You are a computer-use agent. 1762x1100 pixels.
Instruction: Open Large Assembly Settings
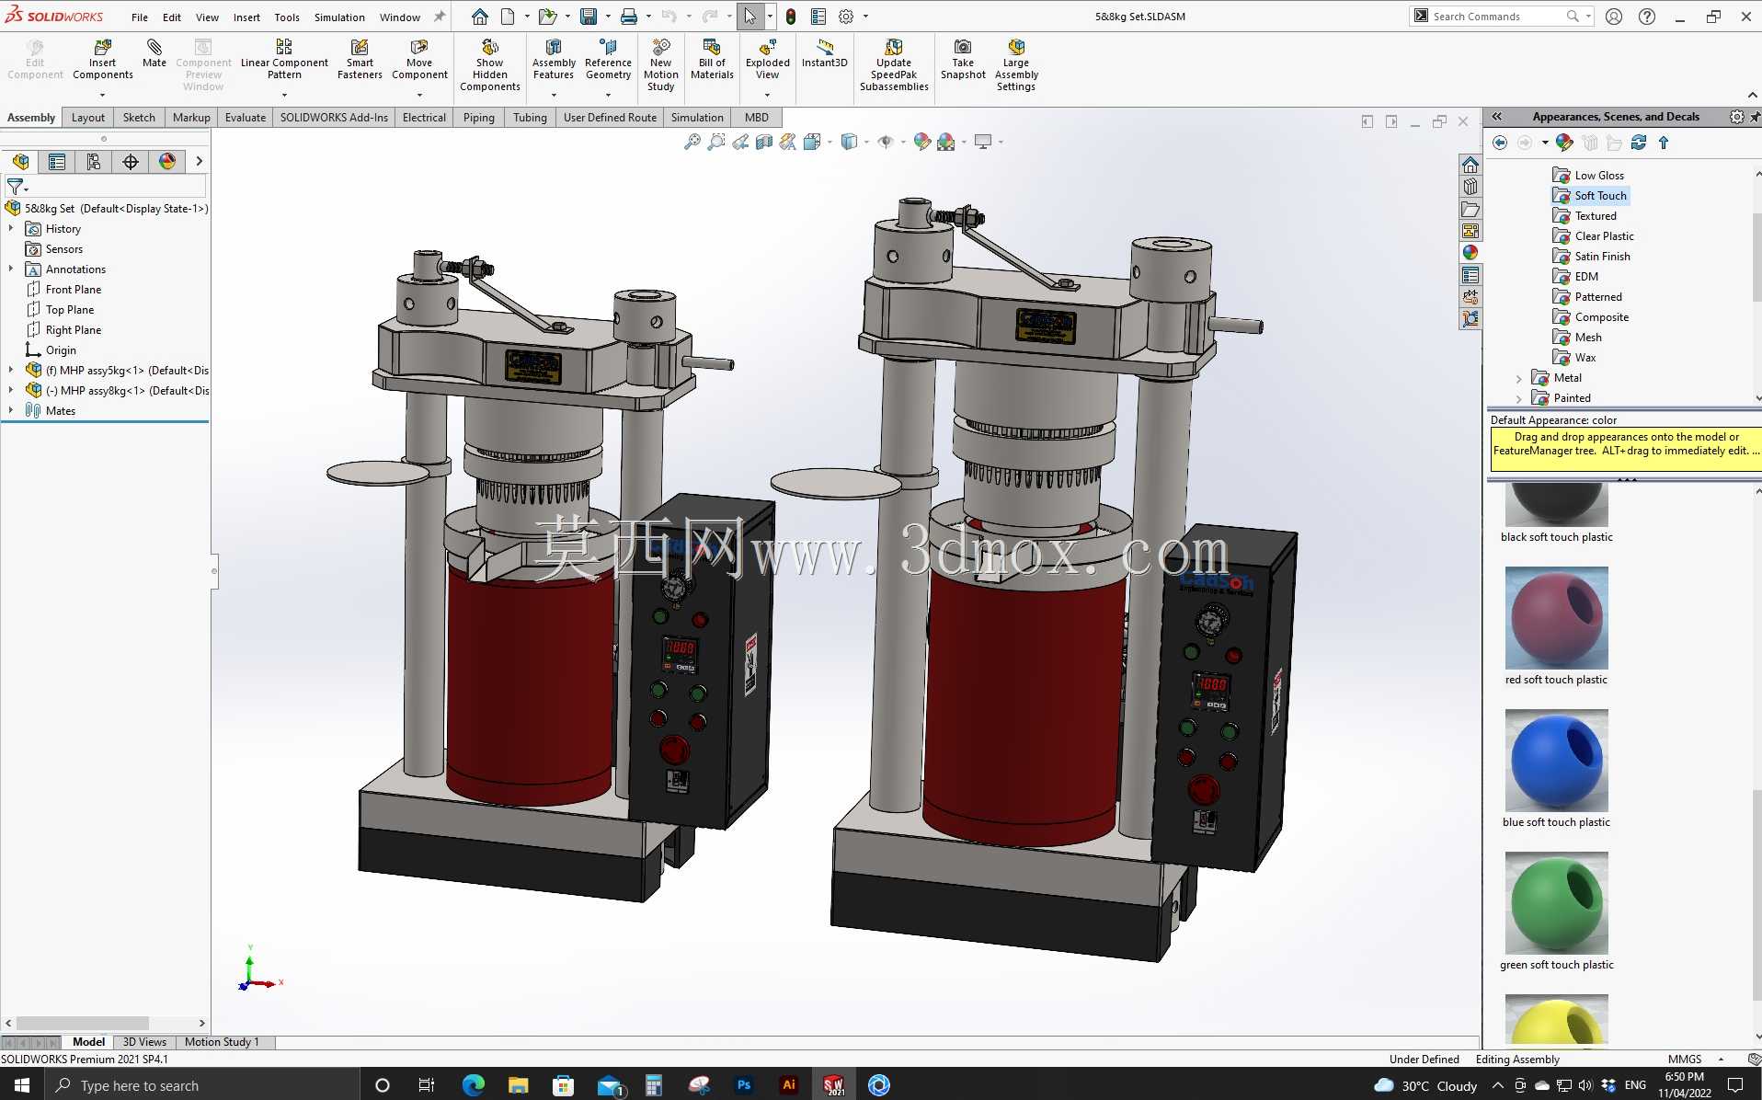click(1016, 64)
